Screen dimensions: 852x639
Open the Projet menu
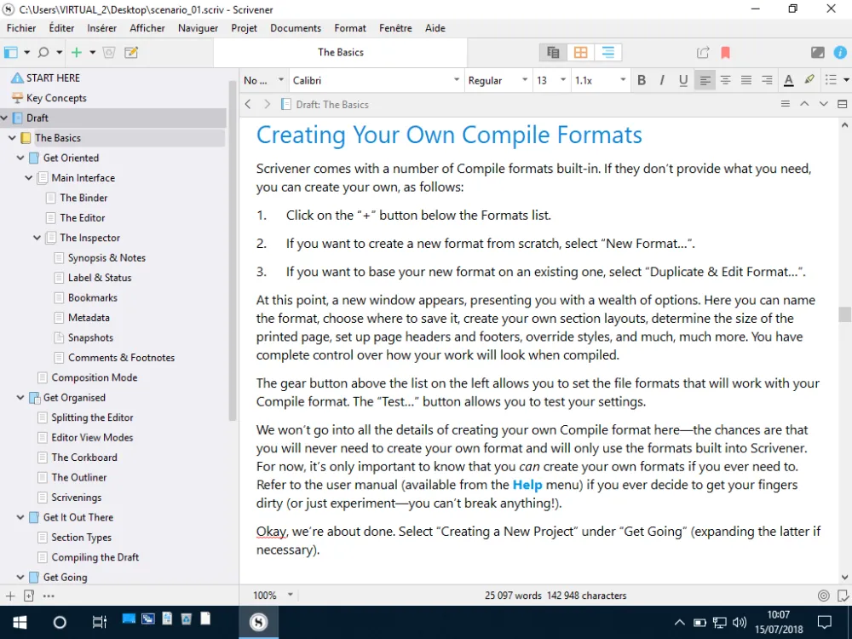pyautogui.click(x=244, y=28)
